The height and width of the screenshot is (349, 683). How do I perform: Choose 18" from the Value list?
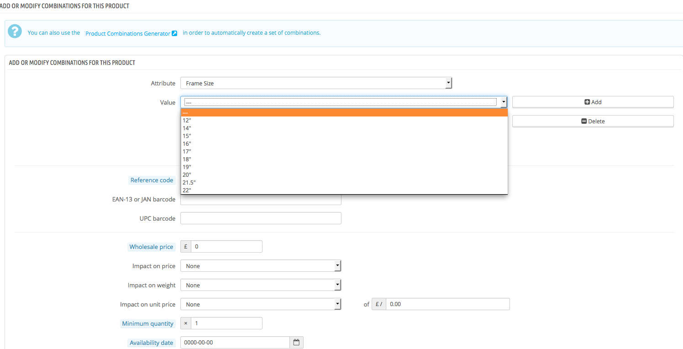pos(344,159)
